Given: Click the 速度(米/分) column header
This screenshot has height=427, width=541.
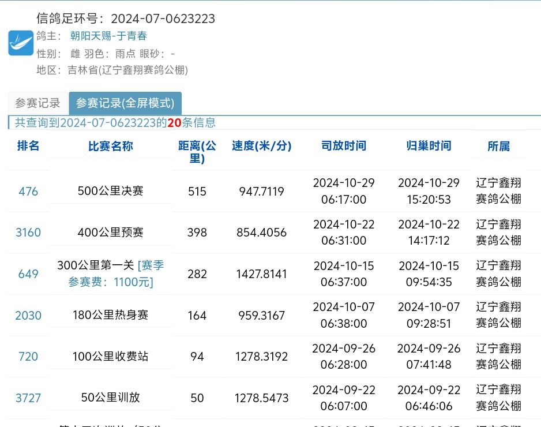Looking at the screenshot, I should pos(261,146).
